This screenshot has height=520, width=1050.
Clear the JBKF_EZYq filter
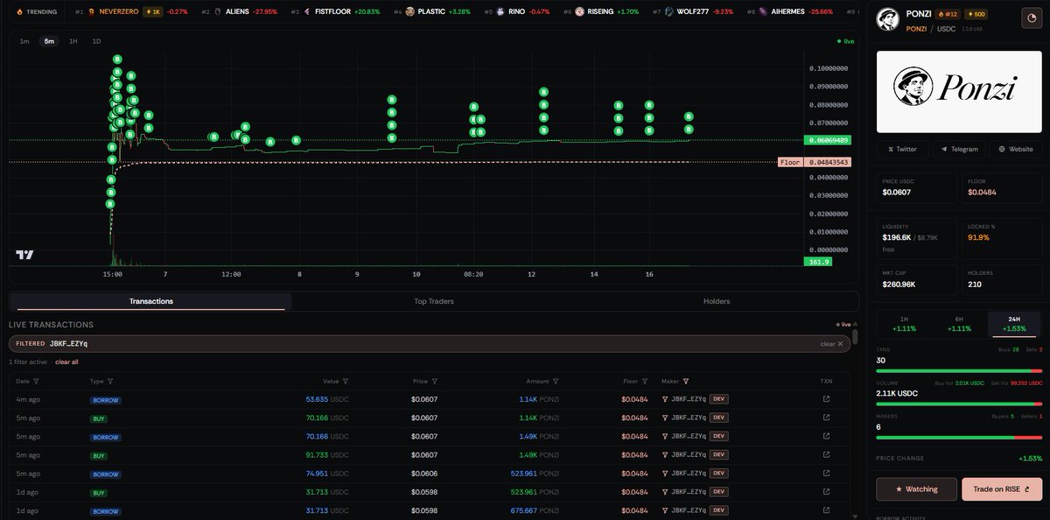831,344
